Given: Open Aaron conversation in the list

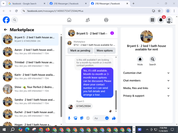Looking at the screenshot, I should 30,52.
